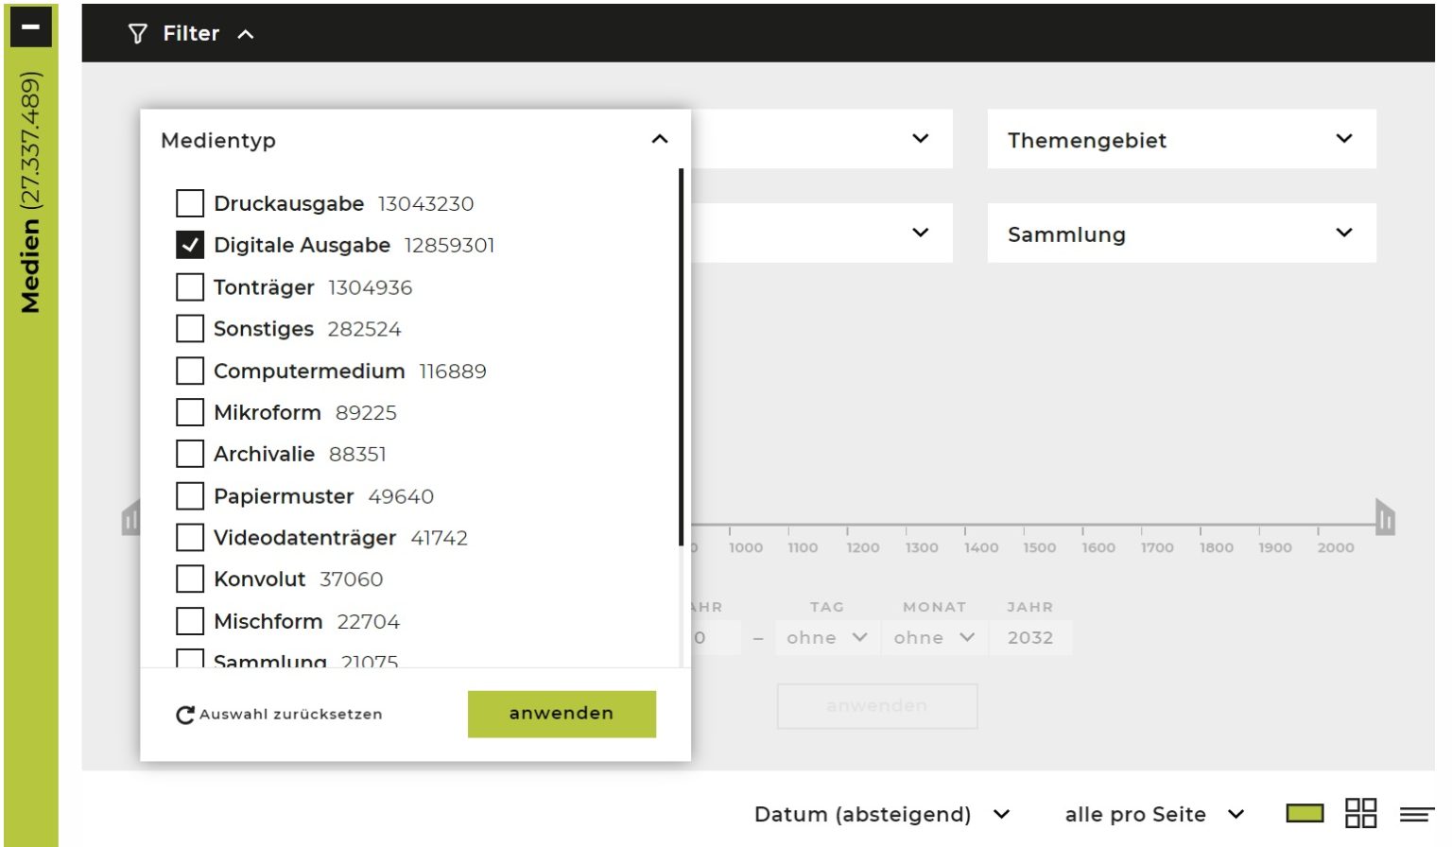The image size is (1452, 847).
Task: Uncheck the Digitale Ausgabe checkbox
Action: pos(190,245)
